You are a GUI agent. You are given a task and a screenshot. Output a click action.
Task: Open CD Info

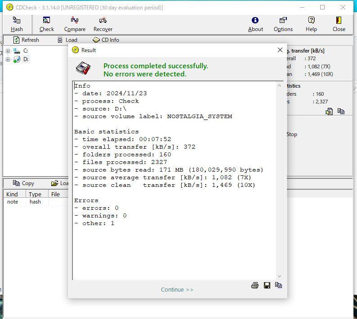pos(106,40)
